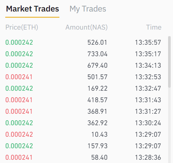The image size is (173, 163).
Task: Click the 58.40 amount value
Action: (x=99, y=157)
